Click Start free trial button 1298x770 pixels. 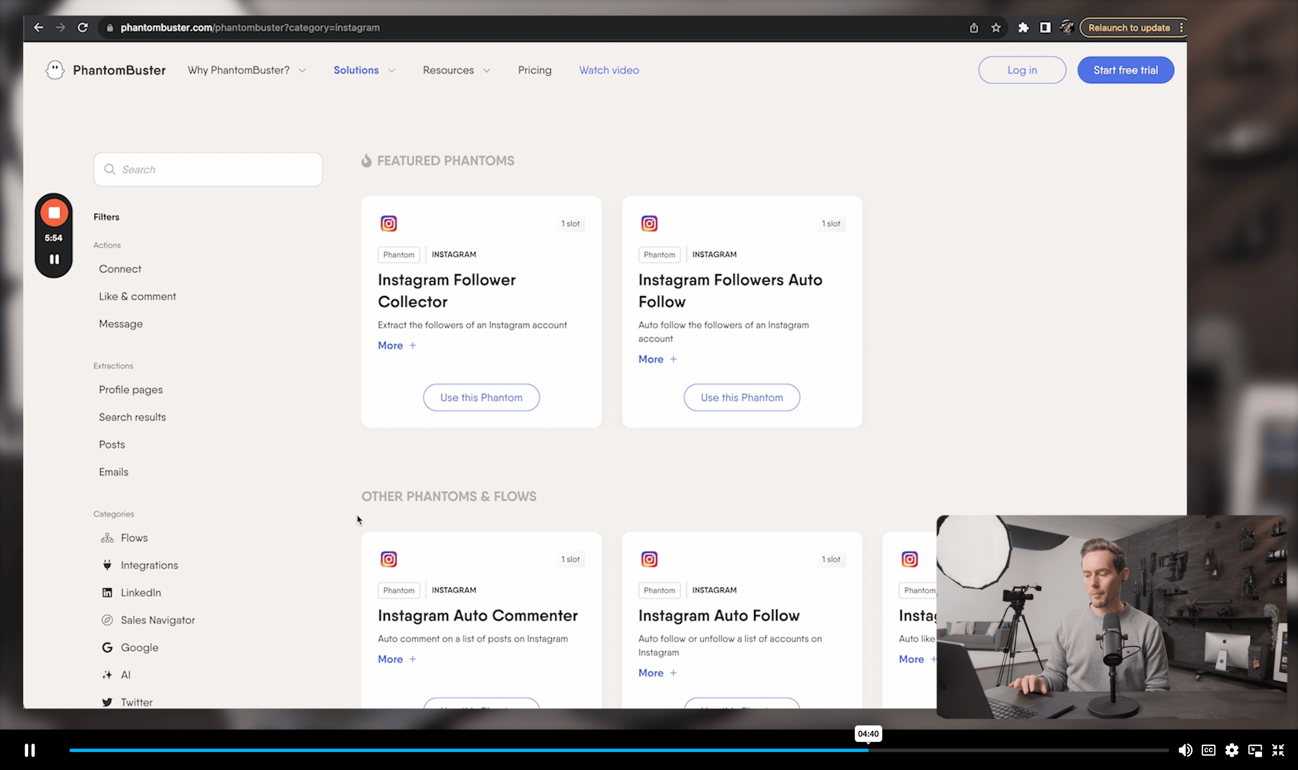[1125, 70]
